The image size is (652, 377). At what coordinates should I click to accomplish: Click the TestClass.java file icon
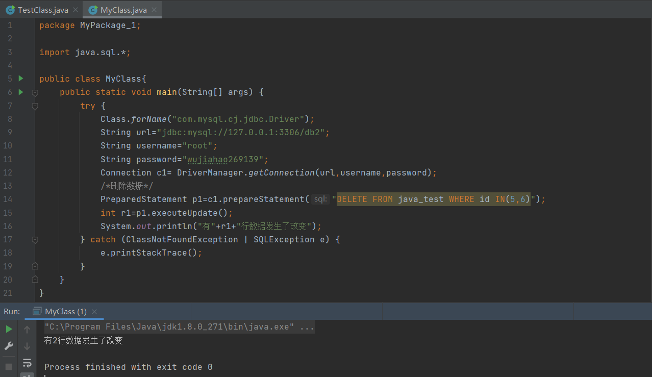10,10
